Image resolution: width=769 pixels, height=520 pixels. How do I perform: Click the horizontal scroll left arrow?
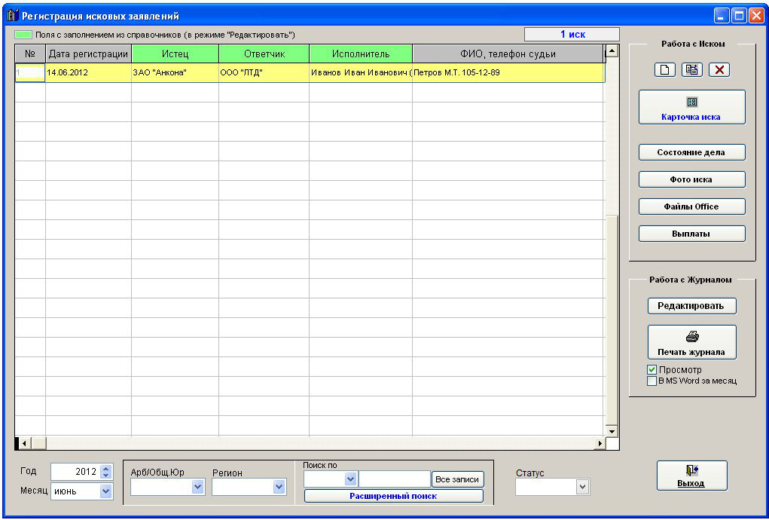tap(23, 443)
